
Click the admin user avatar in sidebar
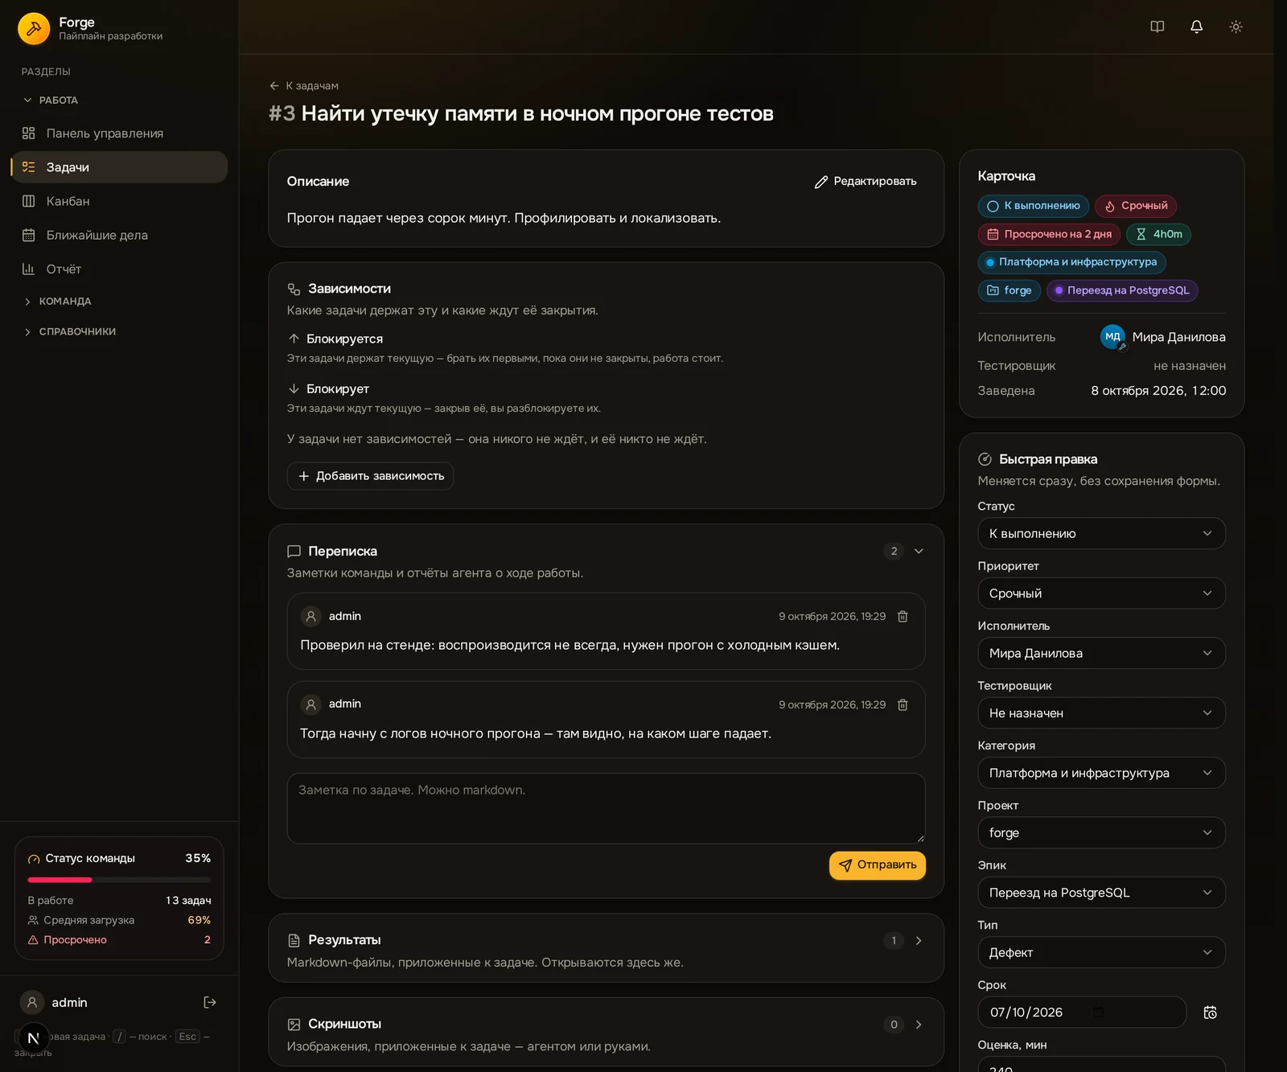[x=32, y=1002]
